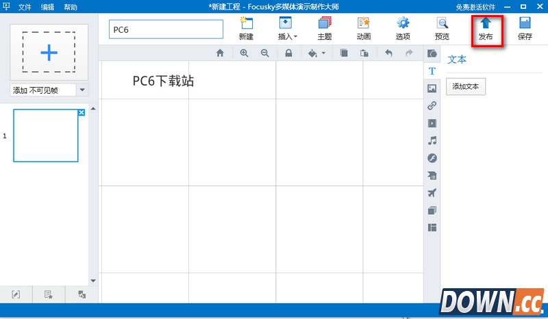Redo the last action

pyautogui.click(x=409, y=53)
